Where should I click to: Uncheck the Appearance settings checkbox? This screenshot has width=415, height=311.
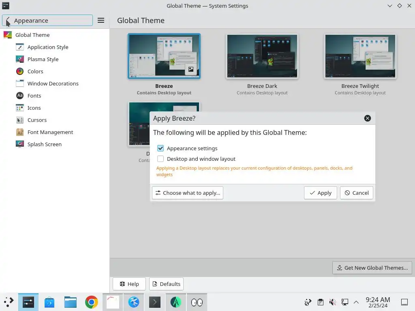[x=160, y=148]
